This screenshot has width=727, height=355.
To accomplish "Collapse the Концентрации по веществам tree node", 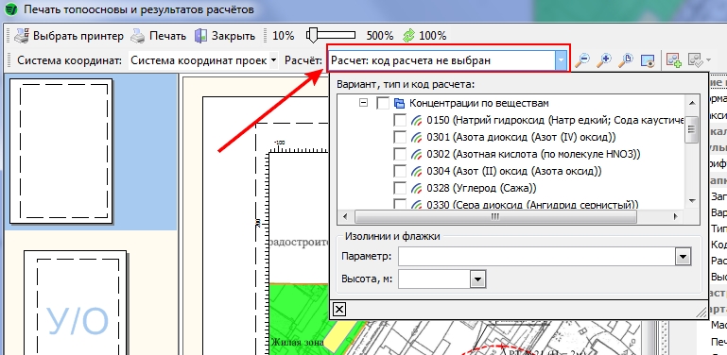I will point(364,103).
